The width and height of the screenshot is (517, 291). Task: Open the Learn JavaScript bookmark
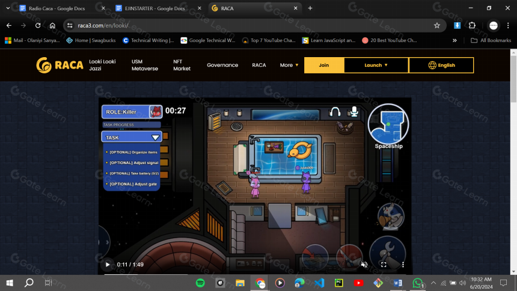pos(329,40)
